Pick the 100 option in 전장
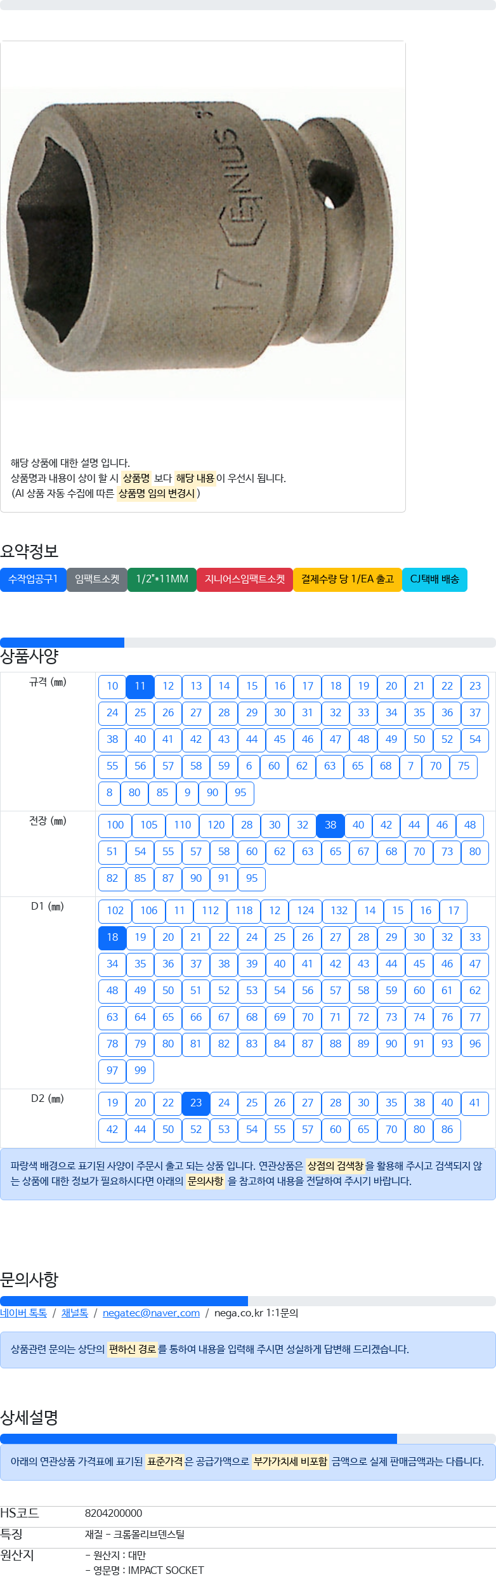Screen dimensions: 496x1579 pos(115,825)
